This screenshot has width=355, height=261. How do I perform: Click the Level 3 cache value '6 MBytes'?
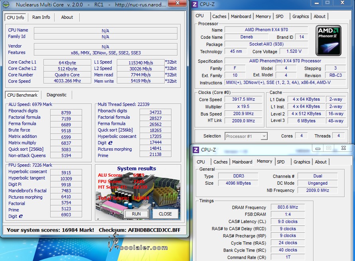(x=306, y=121)
